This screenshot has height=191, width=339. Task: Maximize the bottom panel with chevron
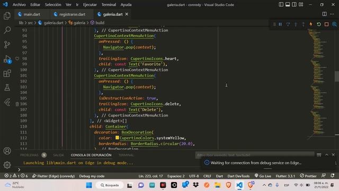[326, 155]
